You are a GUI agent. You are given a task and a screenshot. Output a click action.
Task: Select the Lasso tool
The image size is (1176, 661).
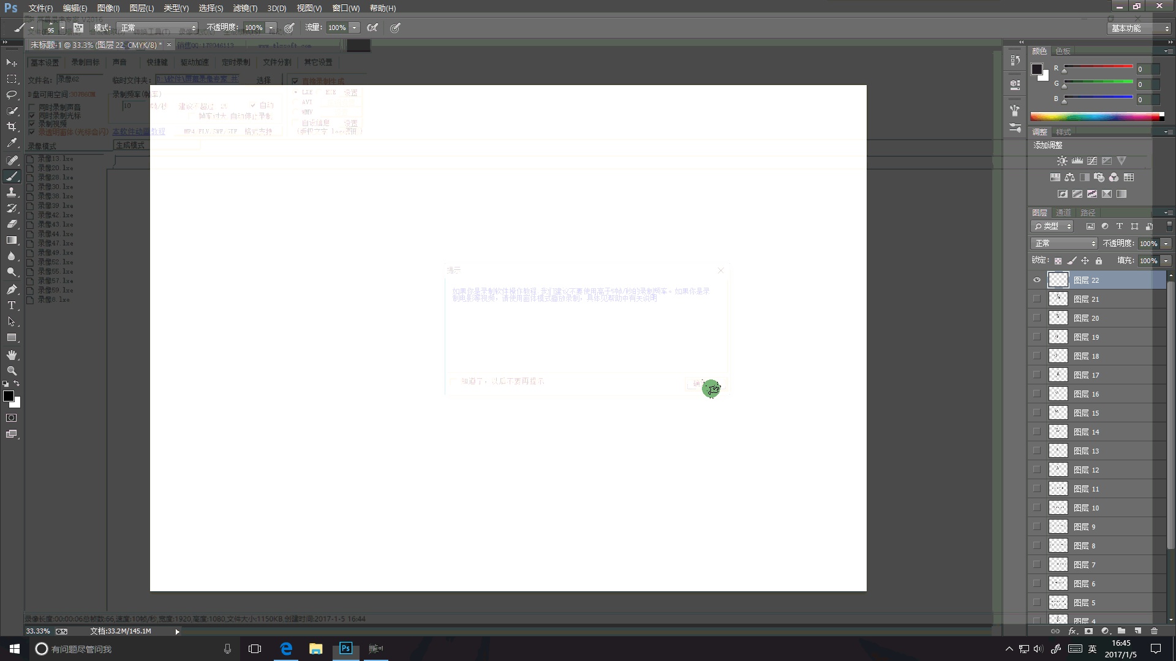[x=12, y=95]
